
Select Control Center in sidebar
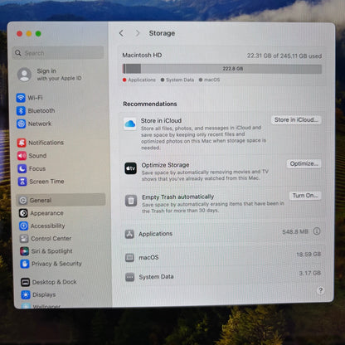pyautogui.click(x=46, y=238)
